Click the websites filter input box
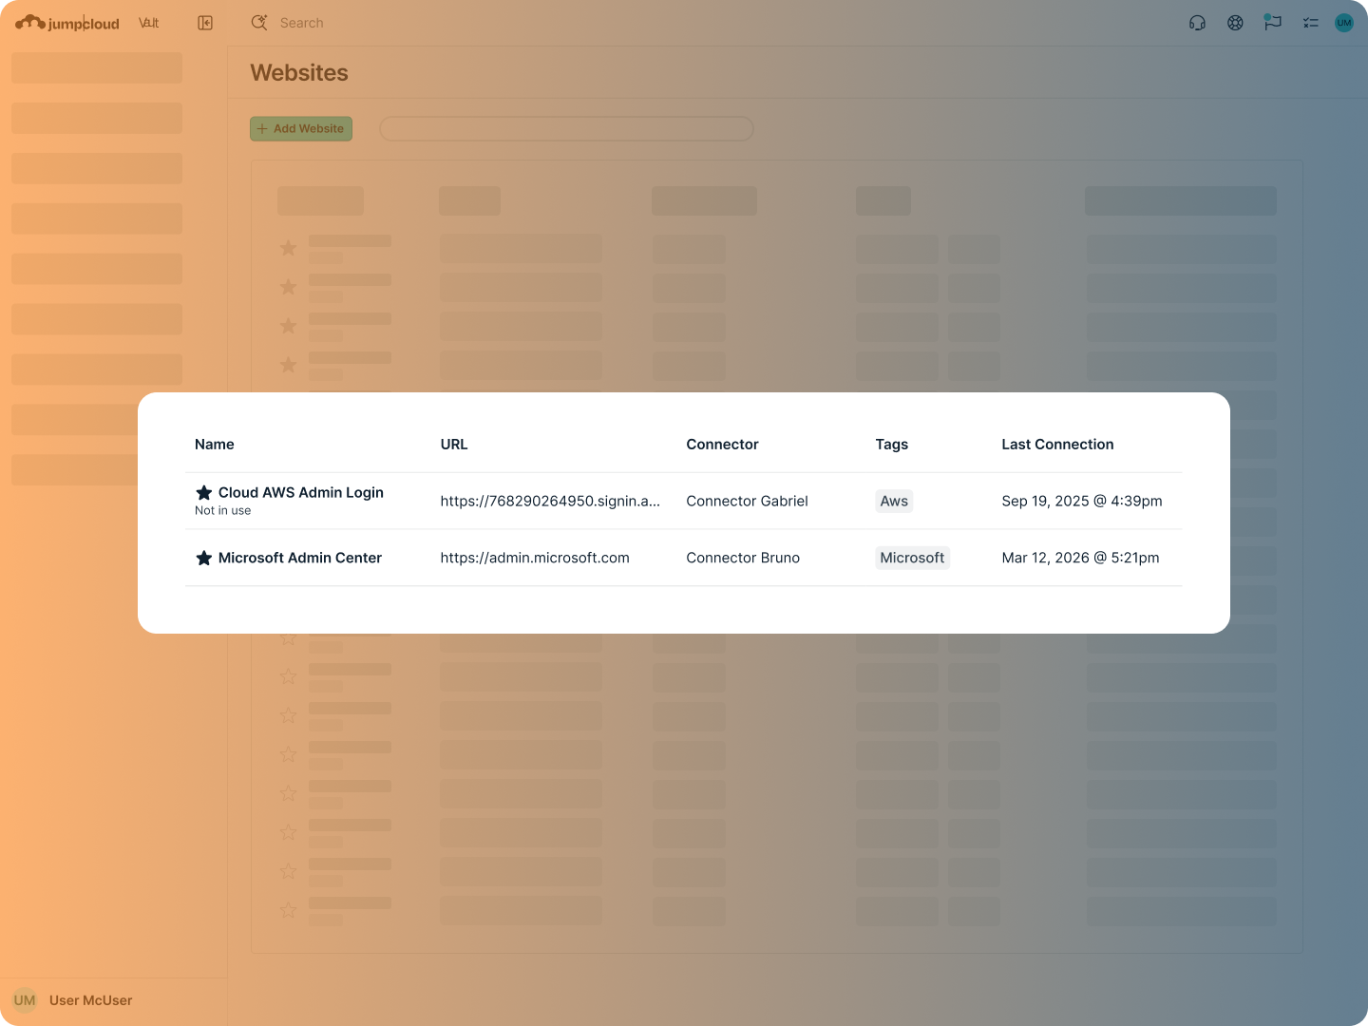 pyautogui.click(x=566, y=129)
